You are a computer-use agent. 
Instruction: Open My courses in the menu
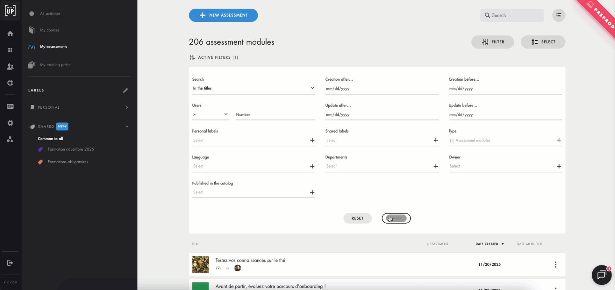[50, 30]
